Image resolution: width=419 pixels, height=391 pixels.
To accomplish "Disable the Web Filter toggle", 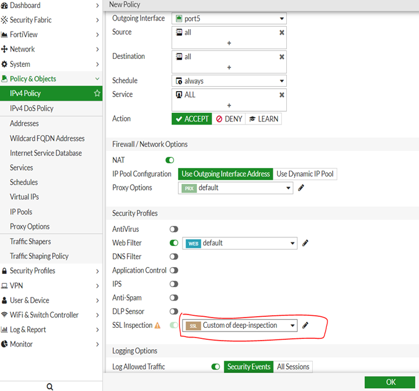I will point(174,243).
